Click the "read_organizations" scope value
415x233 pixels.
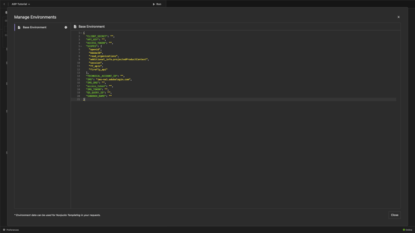103,56
